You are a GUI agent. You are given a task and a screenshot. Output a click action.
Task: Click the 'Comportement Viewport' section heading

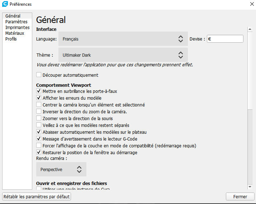click(63, 85)
